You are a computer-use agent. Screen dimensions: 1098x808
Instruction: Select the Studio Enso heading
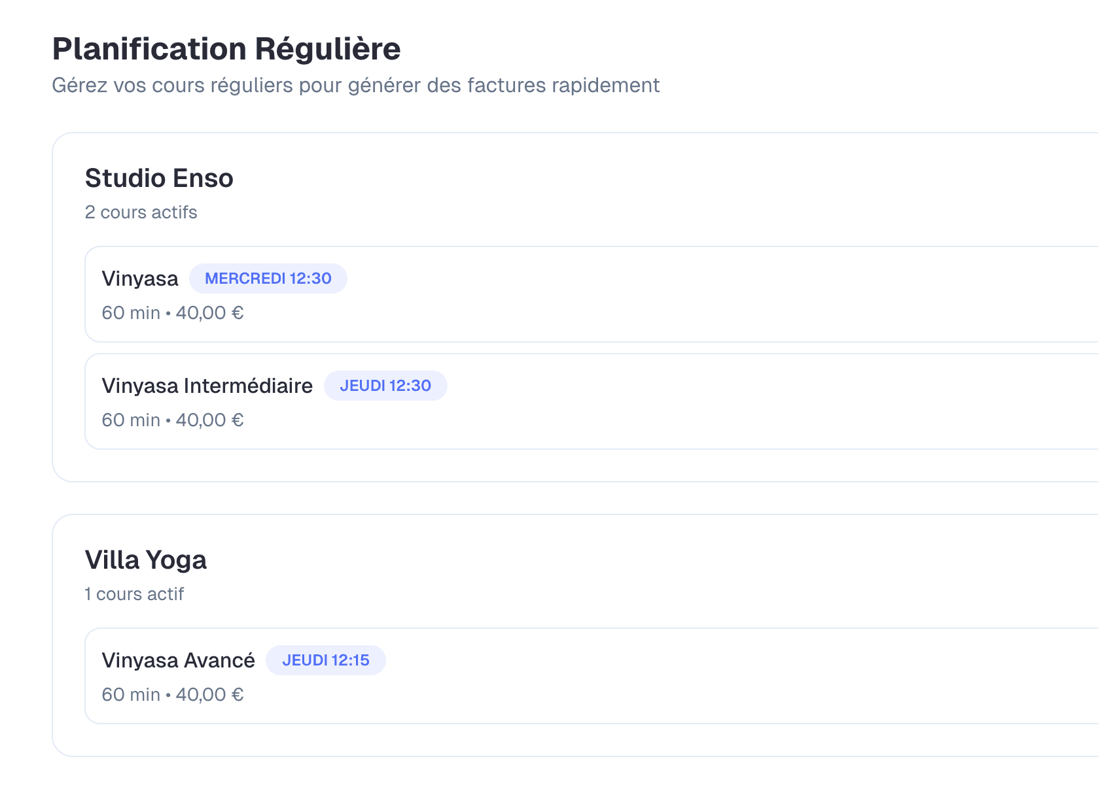(x=159, y=178)
